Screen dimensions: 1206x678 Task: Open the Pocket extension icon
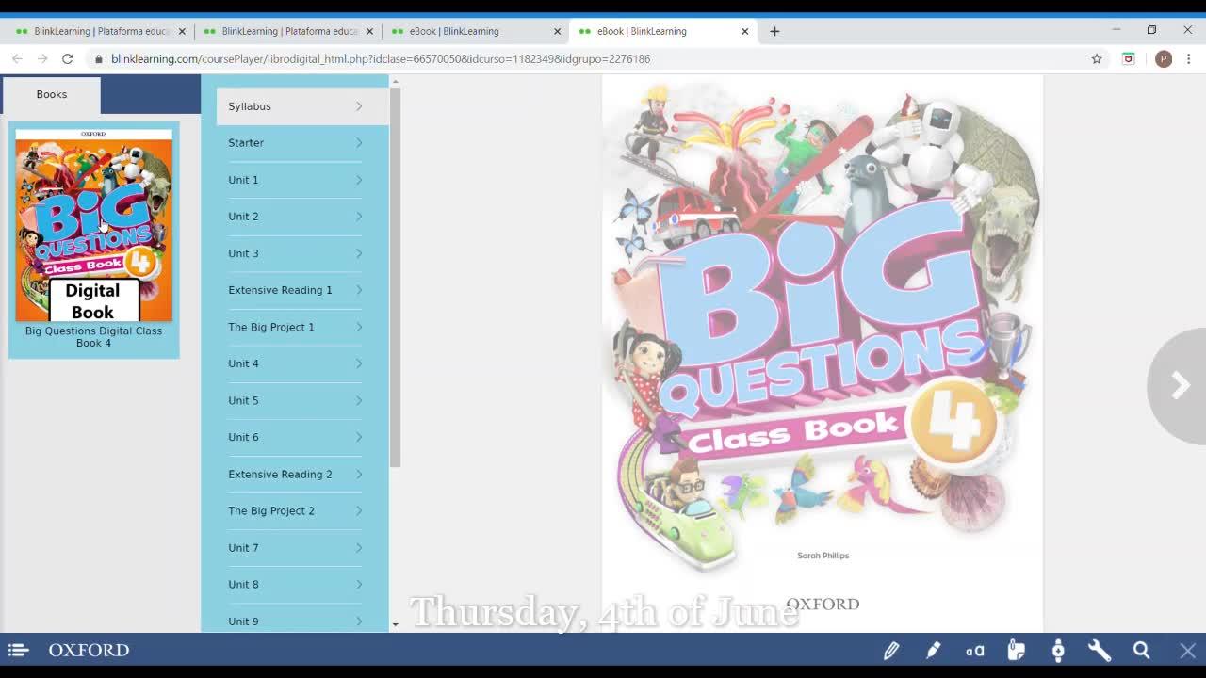[x=1128, y=58]
